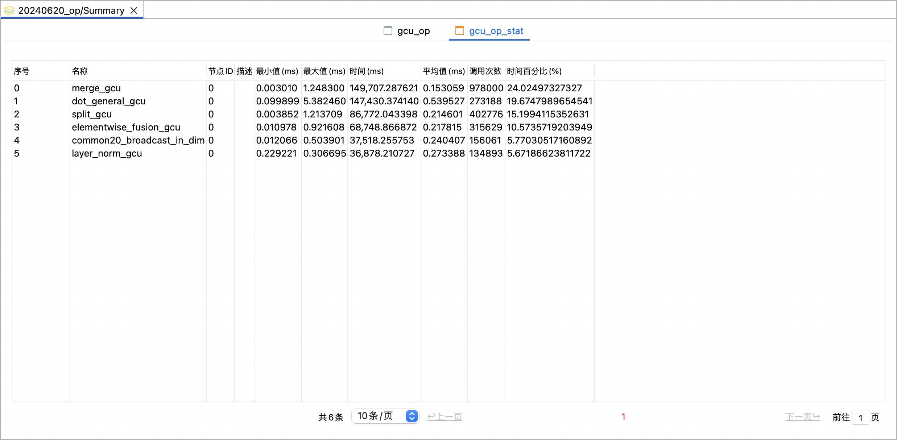The image size is (897, 440).
Task: Click call count 273188
Action: [485, 101]
